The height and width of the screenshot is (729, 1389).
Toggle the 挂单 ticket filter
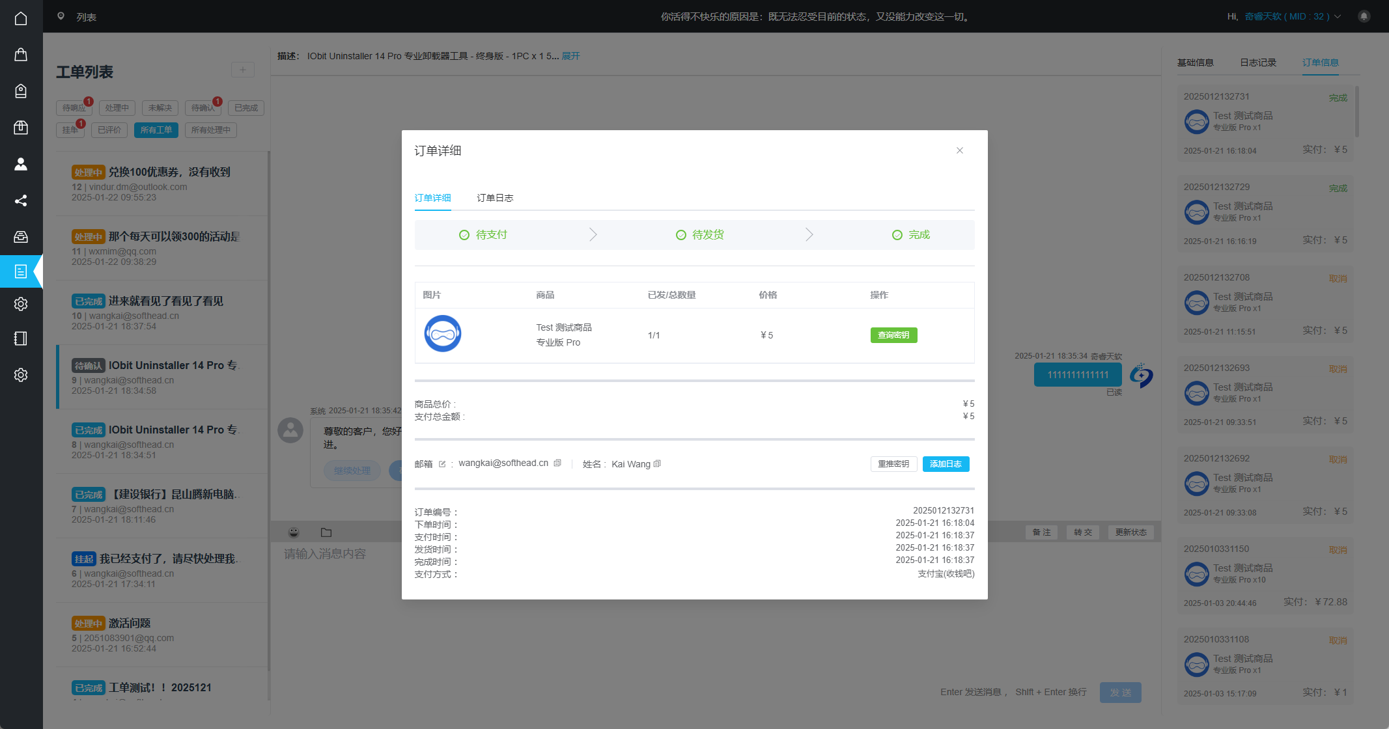tap(70, 130)
